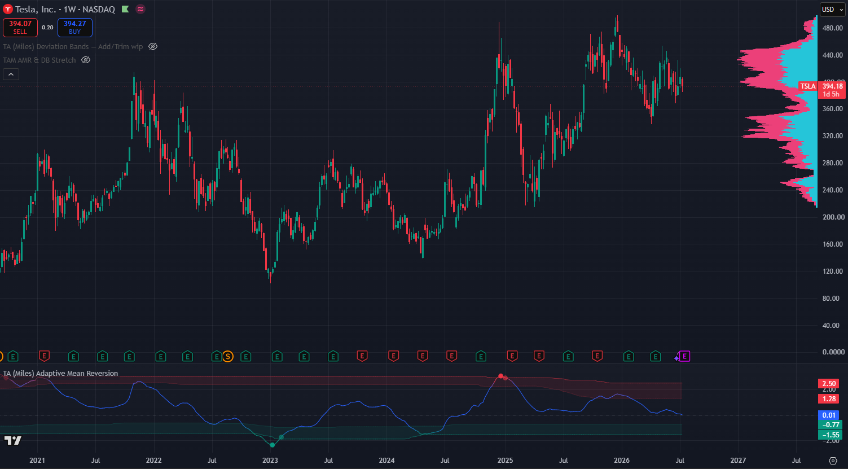Select the last red earnings marker
Viewport: 848px width, 469px height.
[597, 356]
